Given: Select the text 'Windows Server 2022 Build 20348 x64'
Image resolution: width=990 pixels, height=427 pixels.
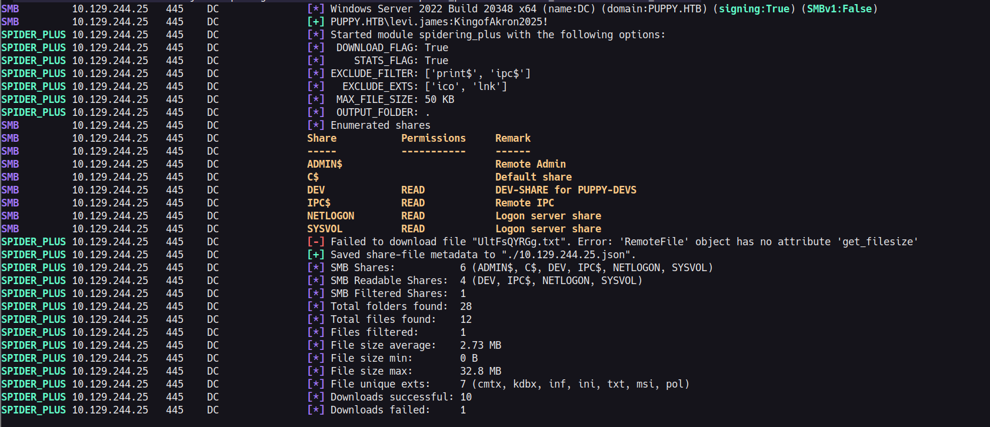Looking at the screenshot, I should (x=434, y=9).
